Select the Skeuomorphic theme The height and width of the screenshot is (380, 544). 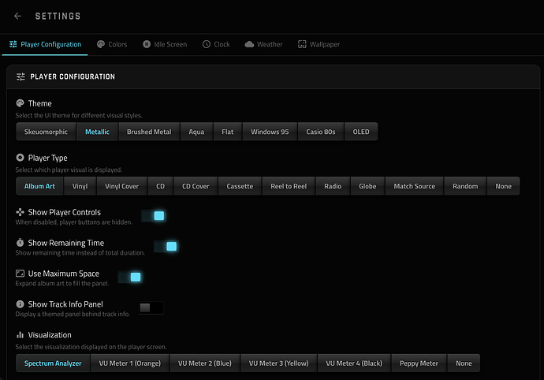click(46, 132)
